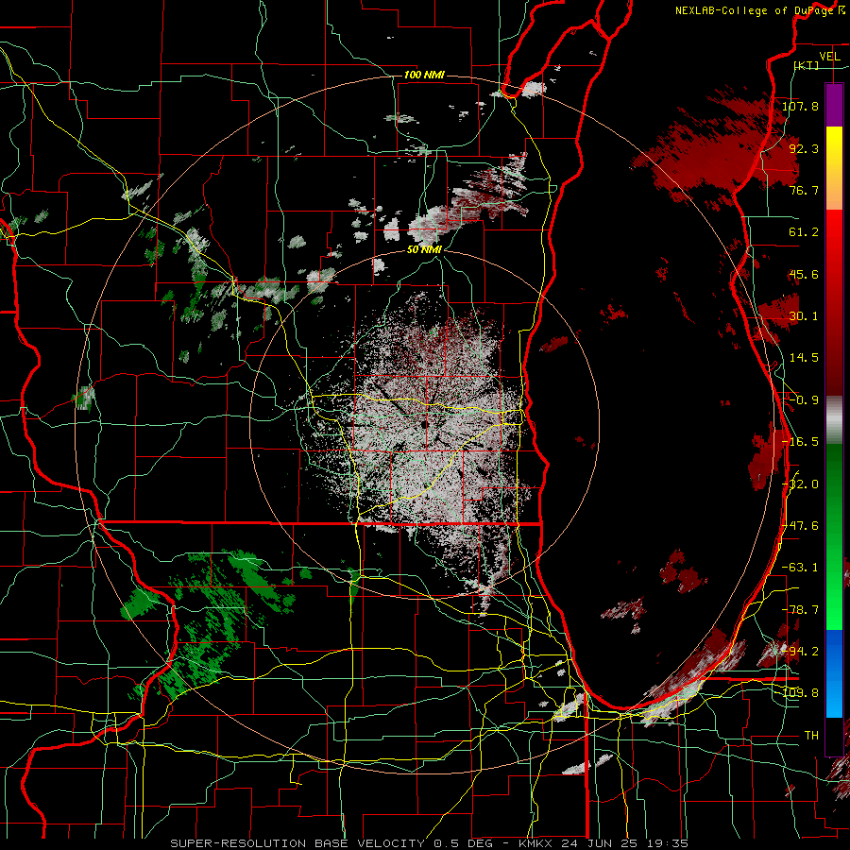Click the VEL legend title

[829, 56]
